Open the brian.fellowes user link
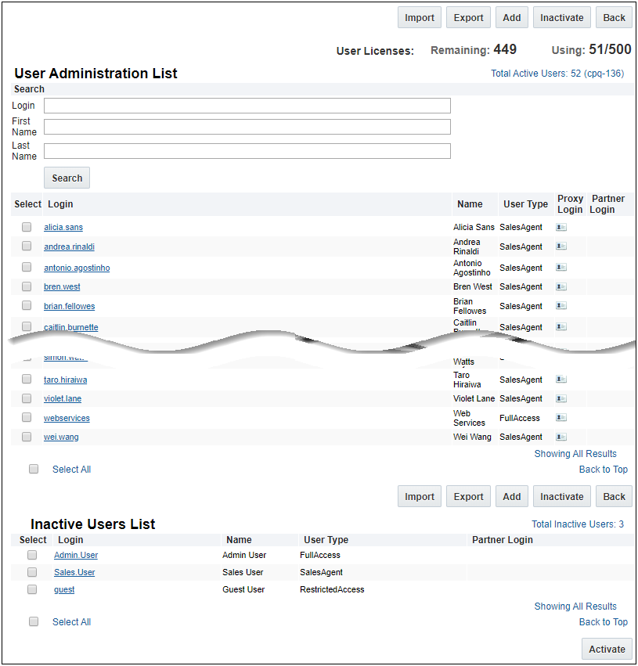638x666 pixels. pos(69,306)
